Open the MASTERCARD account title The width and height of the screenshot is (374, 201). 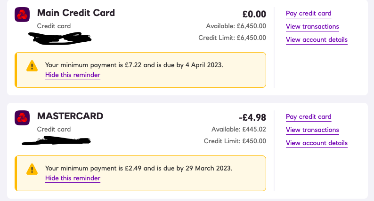(x=70, y=116)
